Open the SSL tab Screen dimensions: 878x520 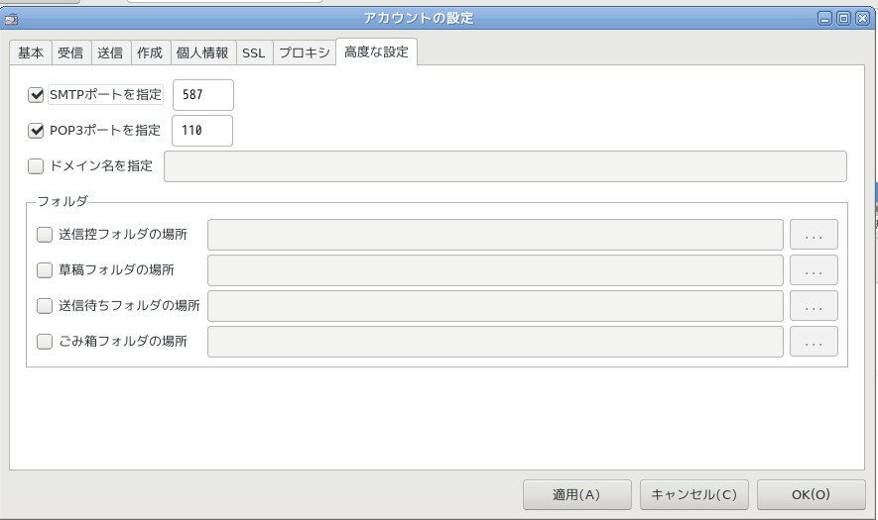(253, 53)
